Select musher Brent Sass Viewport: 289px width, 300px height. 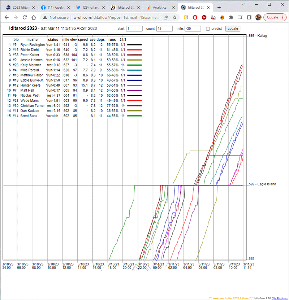tap(29, 116)
